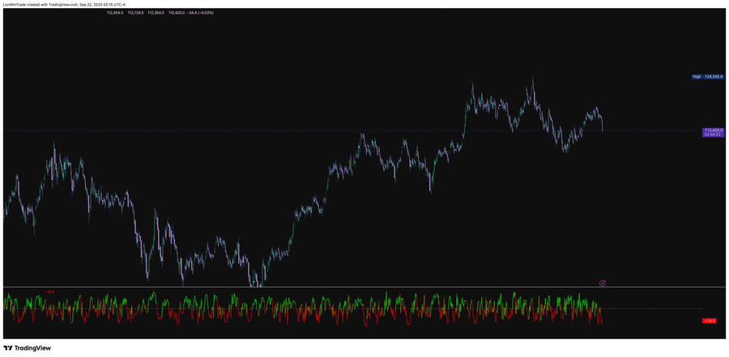Select the current price label 112,420.0

point(714,130)
